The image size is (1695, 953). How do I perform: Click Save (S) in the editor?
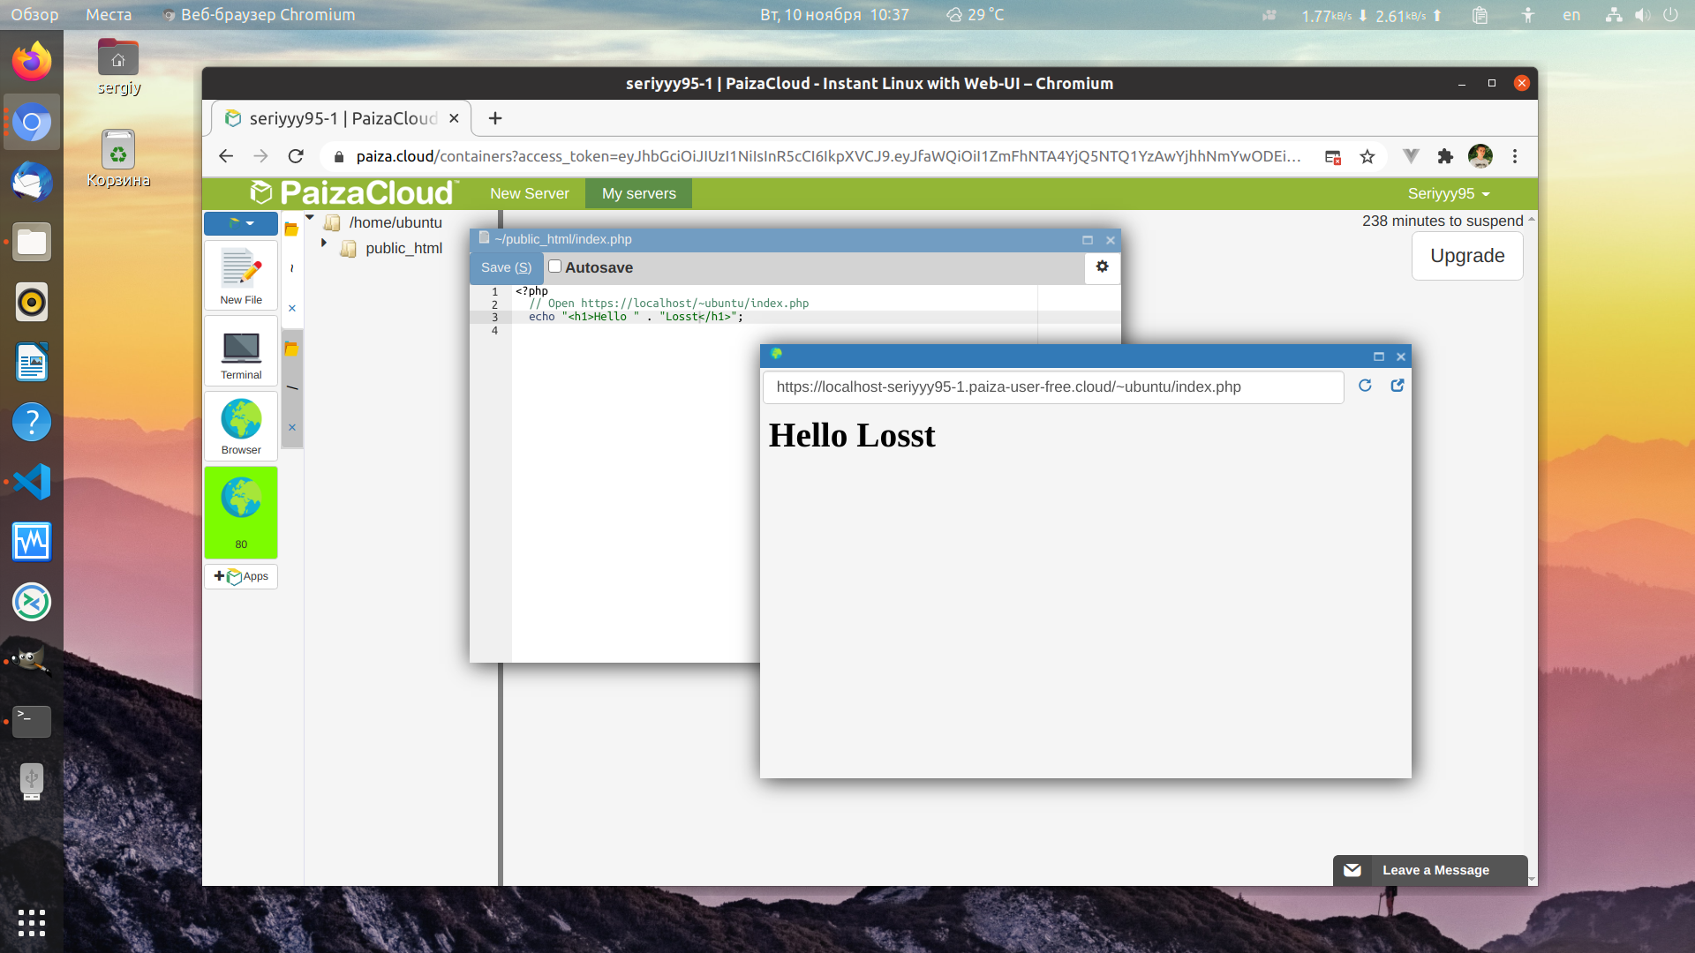coord(506,267)
